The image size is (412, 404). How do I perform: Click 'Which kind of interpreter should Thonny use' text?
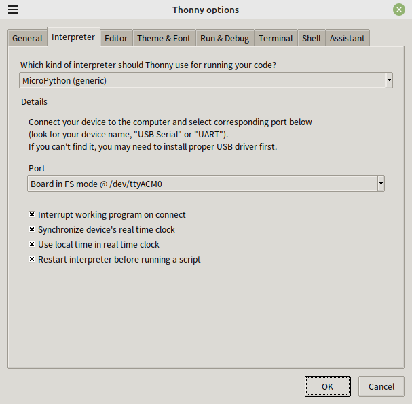tap(148, 65)
